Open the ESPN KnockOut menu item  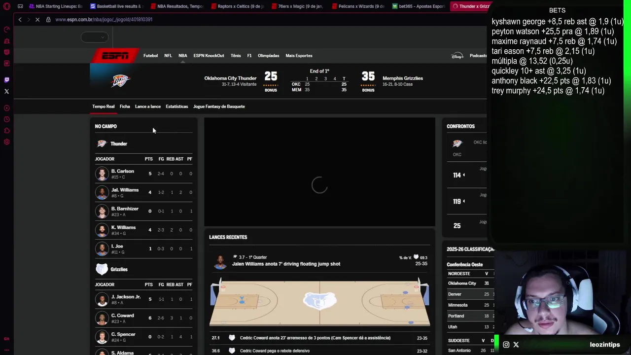point(209,56)
